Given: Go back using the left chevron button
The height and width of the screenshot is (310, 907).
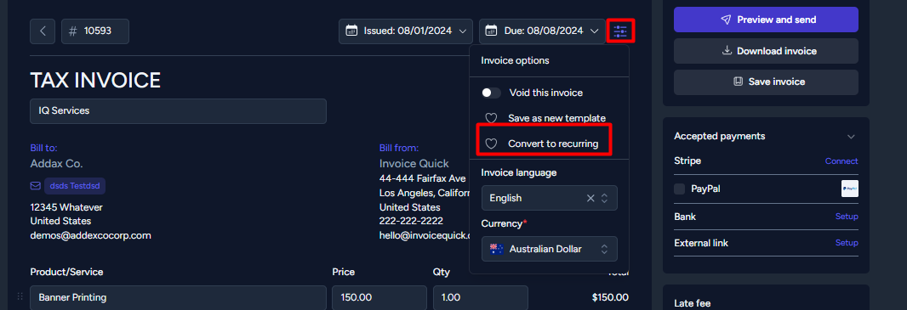Looking at the screenshot, I should click(43, 31).
